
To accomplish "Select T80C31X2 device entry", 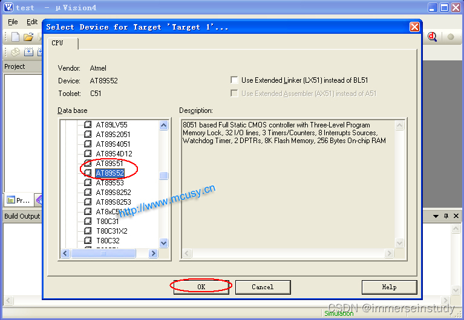I will pyautogui.click(x=111, y=231).
